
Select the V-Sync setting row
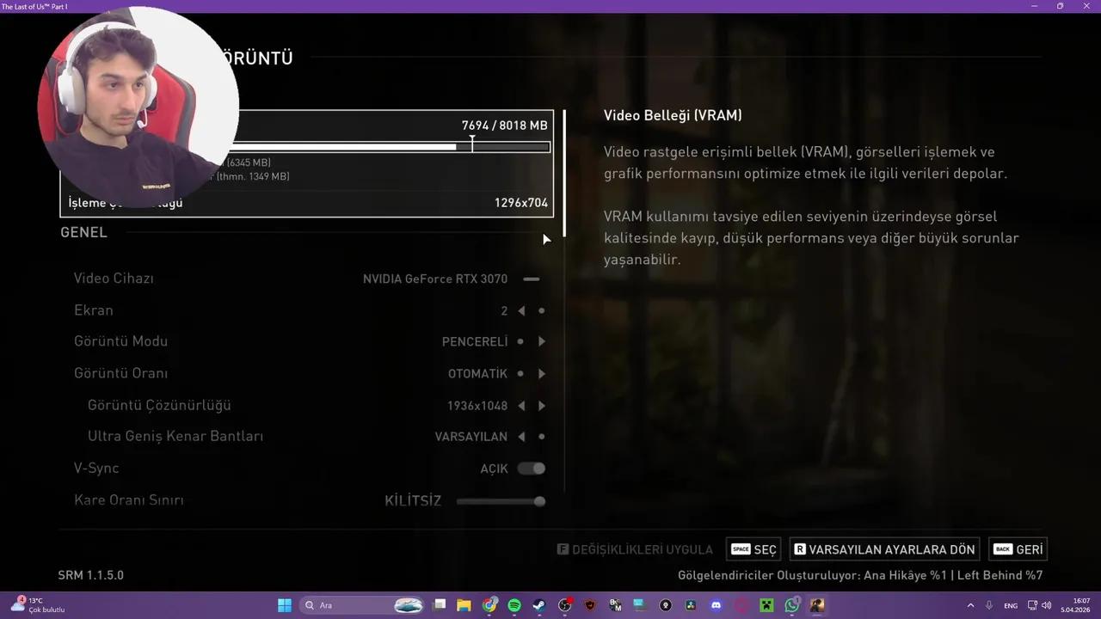307,469
